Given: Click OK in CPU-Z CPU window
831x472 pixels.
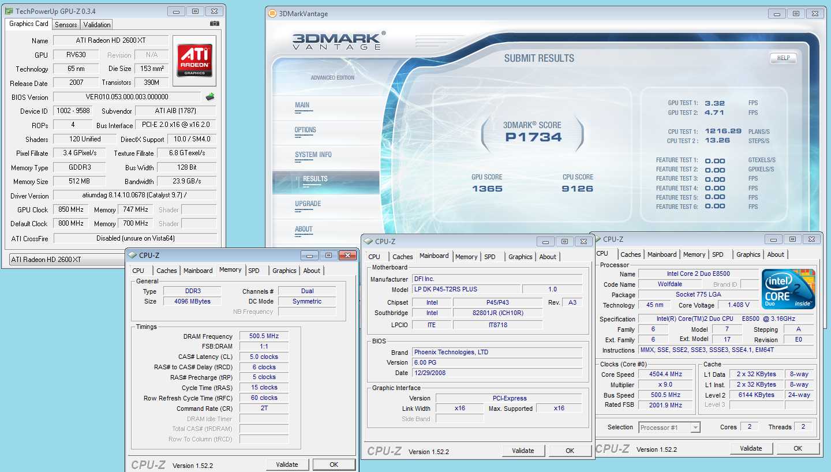Looking at the screenshot, I should 798,448.
